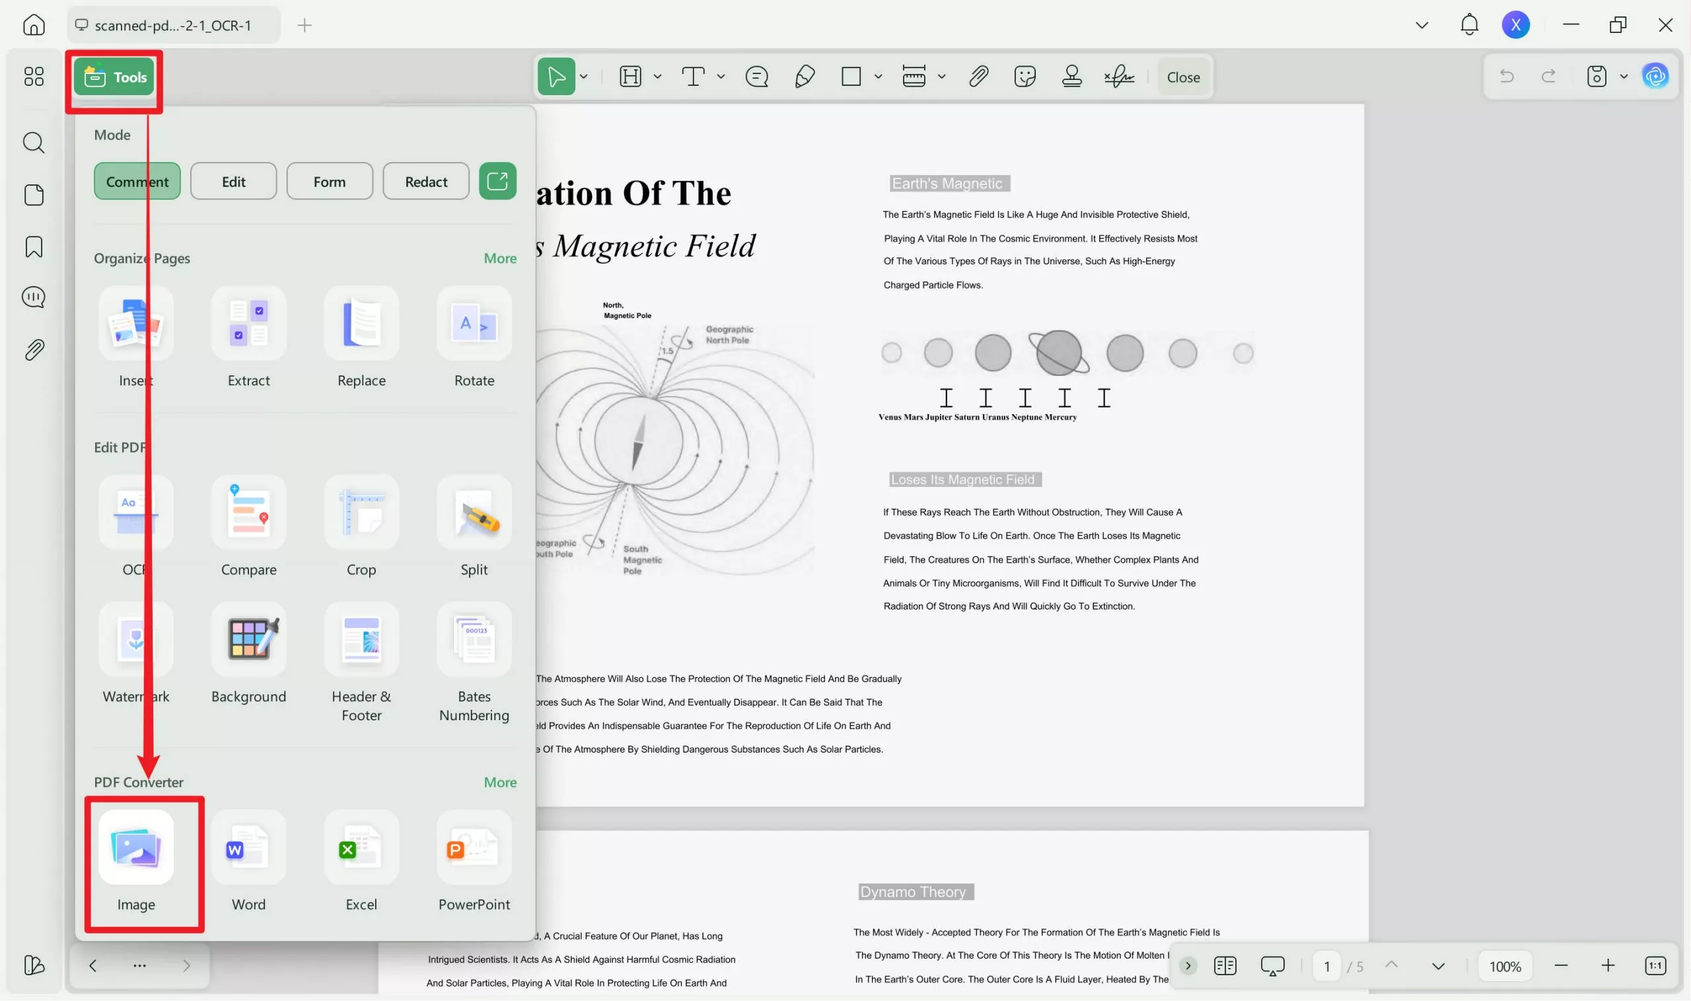Switch to Edit mode
Screen dimensions: 1691x1001
click(x=233, y=181)
